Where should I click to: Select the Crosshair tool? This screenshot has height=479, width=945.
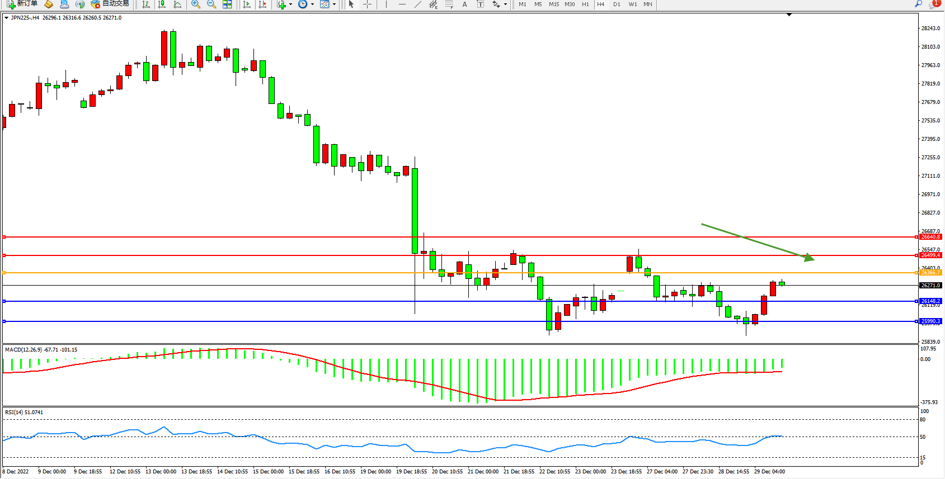[367, 4]
